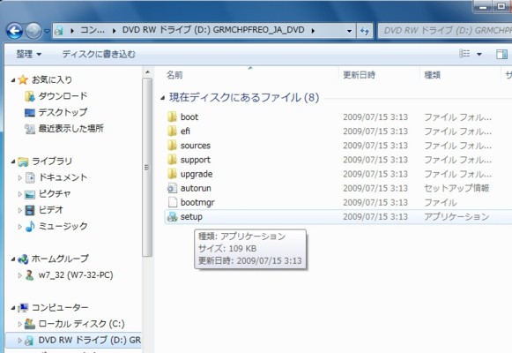Image resolution: width=512 pixels, height=353 pixels.
Task: Select the boot folder icon
Action: tap(172, 116)
